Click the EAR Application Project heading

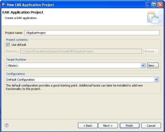(x=23, y=12)
